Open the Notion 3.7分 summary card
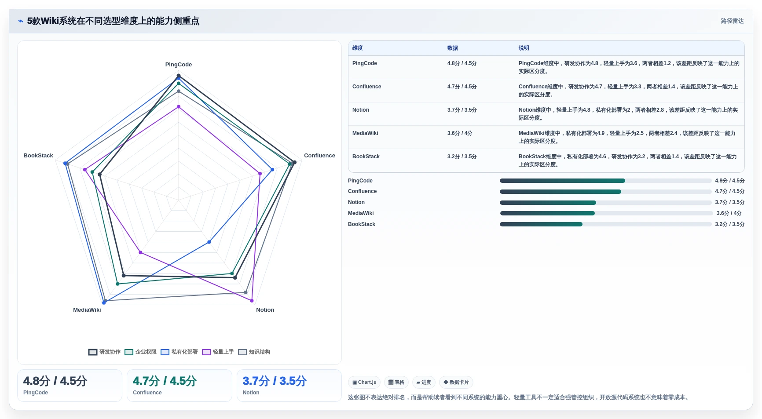Image resolution: width=762 pixels, height=419 pixels. tap(289, 386)
